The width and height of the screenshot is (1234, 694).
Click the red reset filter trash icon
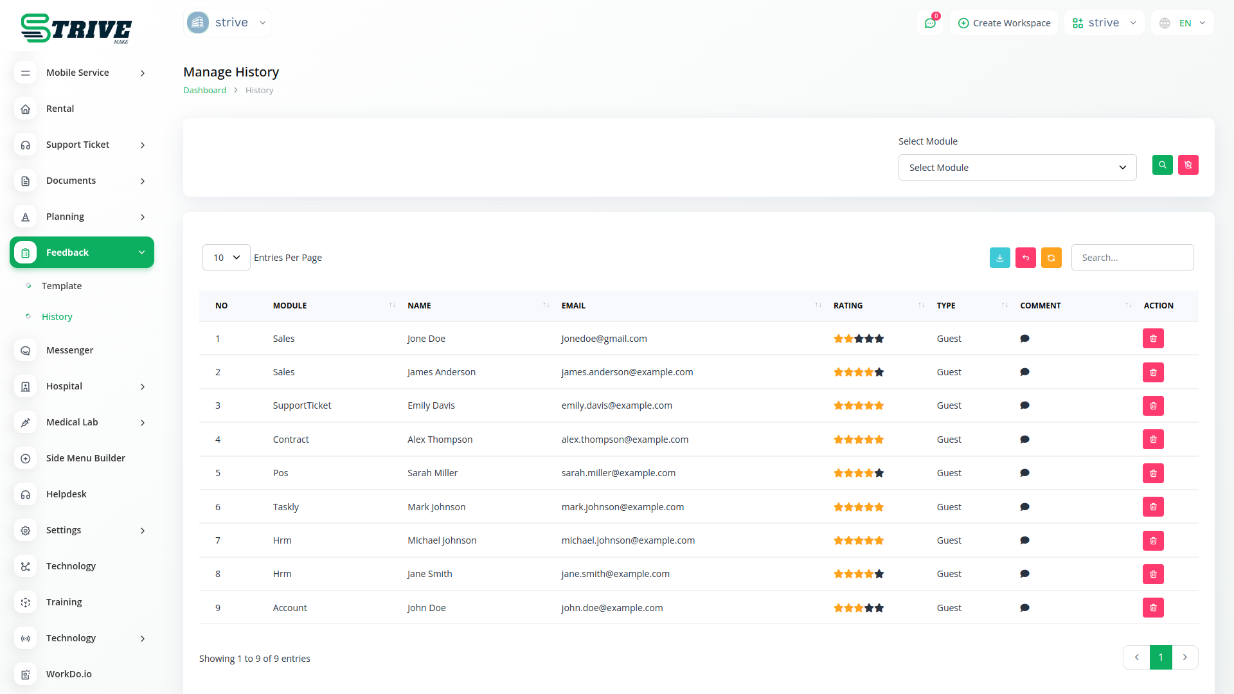point(1188,165)
